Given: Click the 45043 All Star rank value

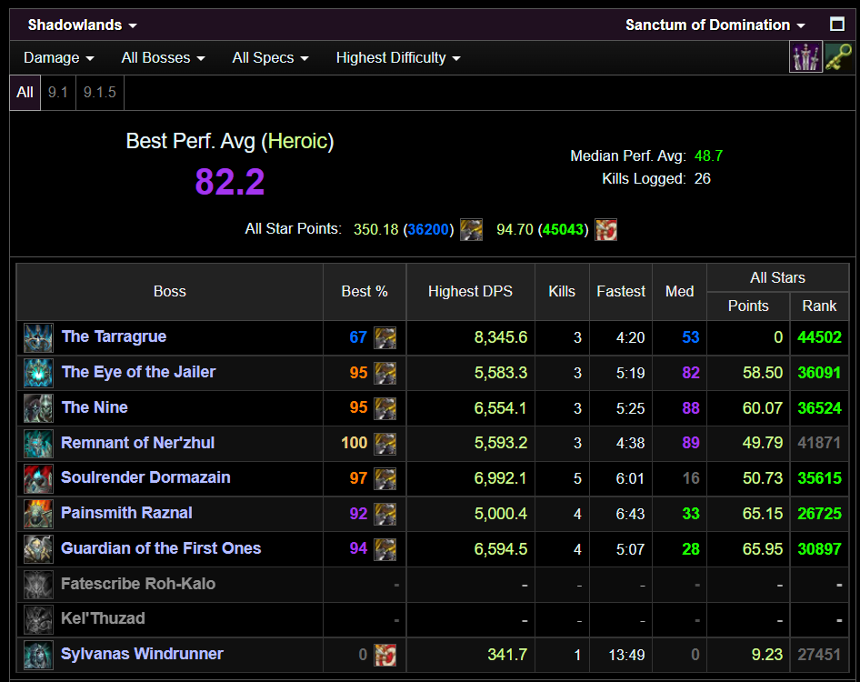Looking at the screenshot, I should point(564,229).
